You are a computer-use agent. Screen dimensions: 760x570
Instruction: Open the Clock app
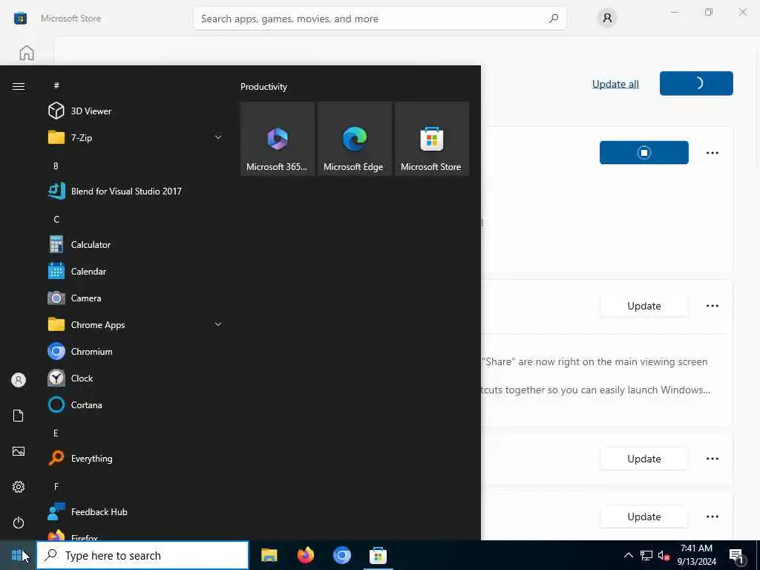pos(136,378)
